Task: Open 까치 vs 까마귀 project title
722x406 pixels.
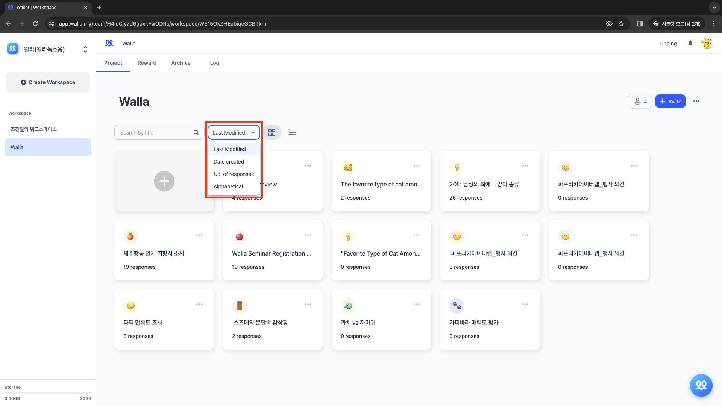Action: tap(358, 323)
